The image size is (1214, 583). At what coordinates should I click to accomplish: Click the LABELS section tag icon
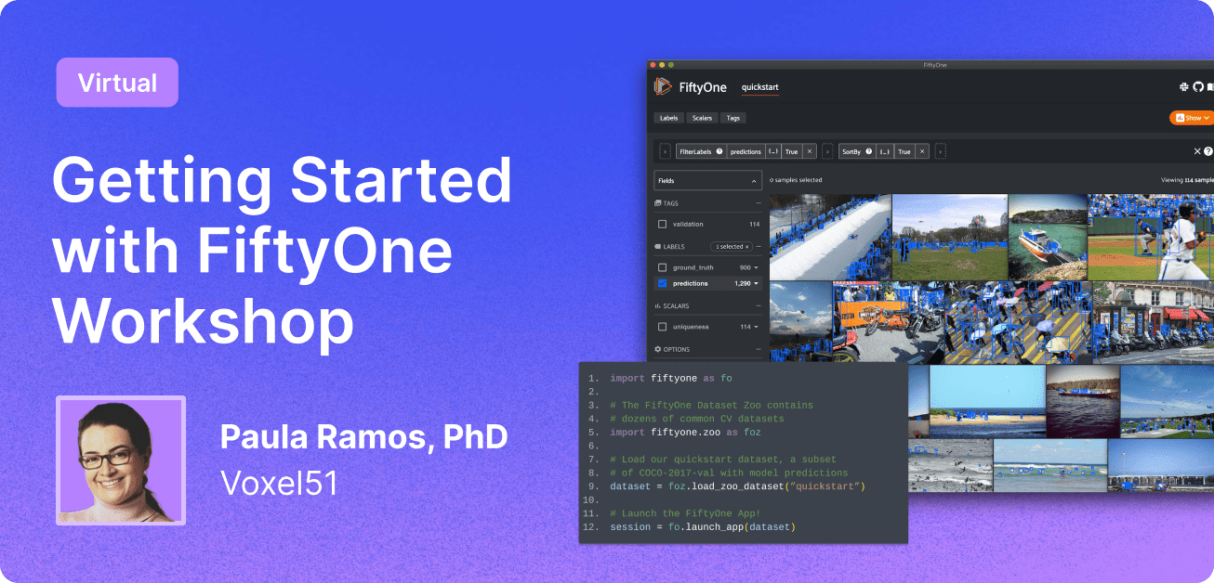click(658, 246)
